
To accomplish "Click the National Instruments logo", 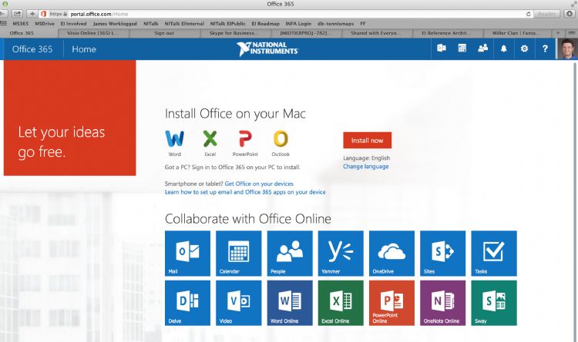I will point(267,49).
